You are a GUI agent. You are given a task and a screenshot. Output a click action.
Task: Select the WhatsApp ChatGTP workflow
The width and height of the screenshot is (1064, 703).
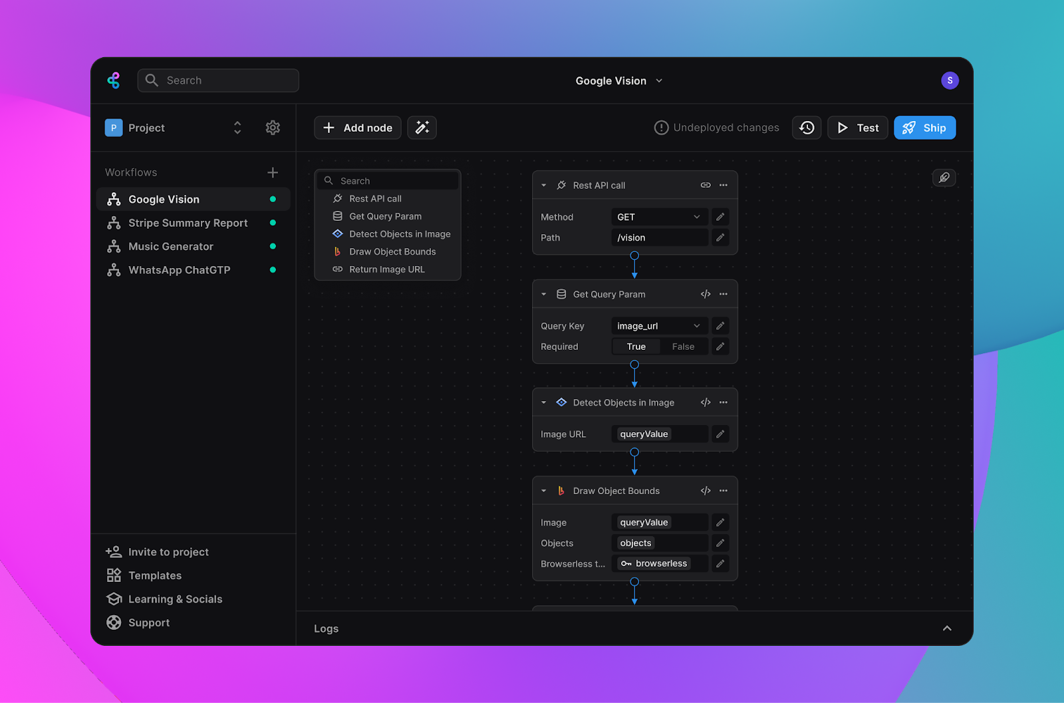coord(194,270)
